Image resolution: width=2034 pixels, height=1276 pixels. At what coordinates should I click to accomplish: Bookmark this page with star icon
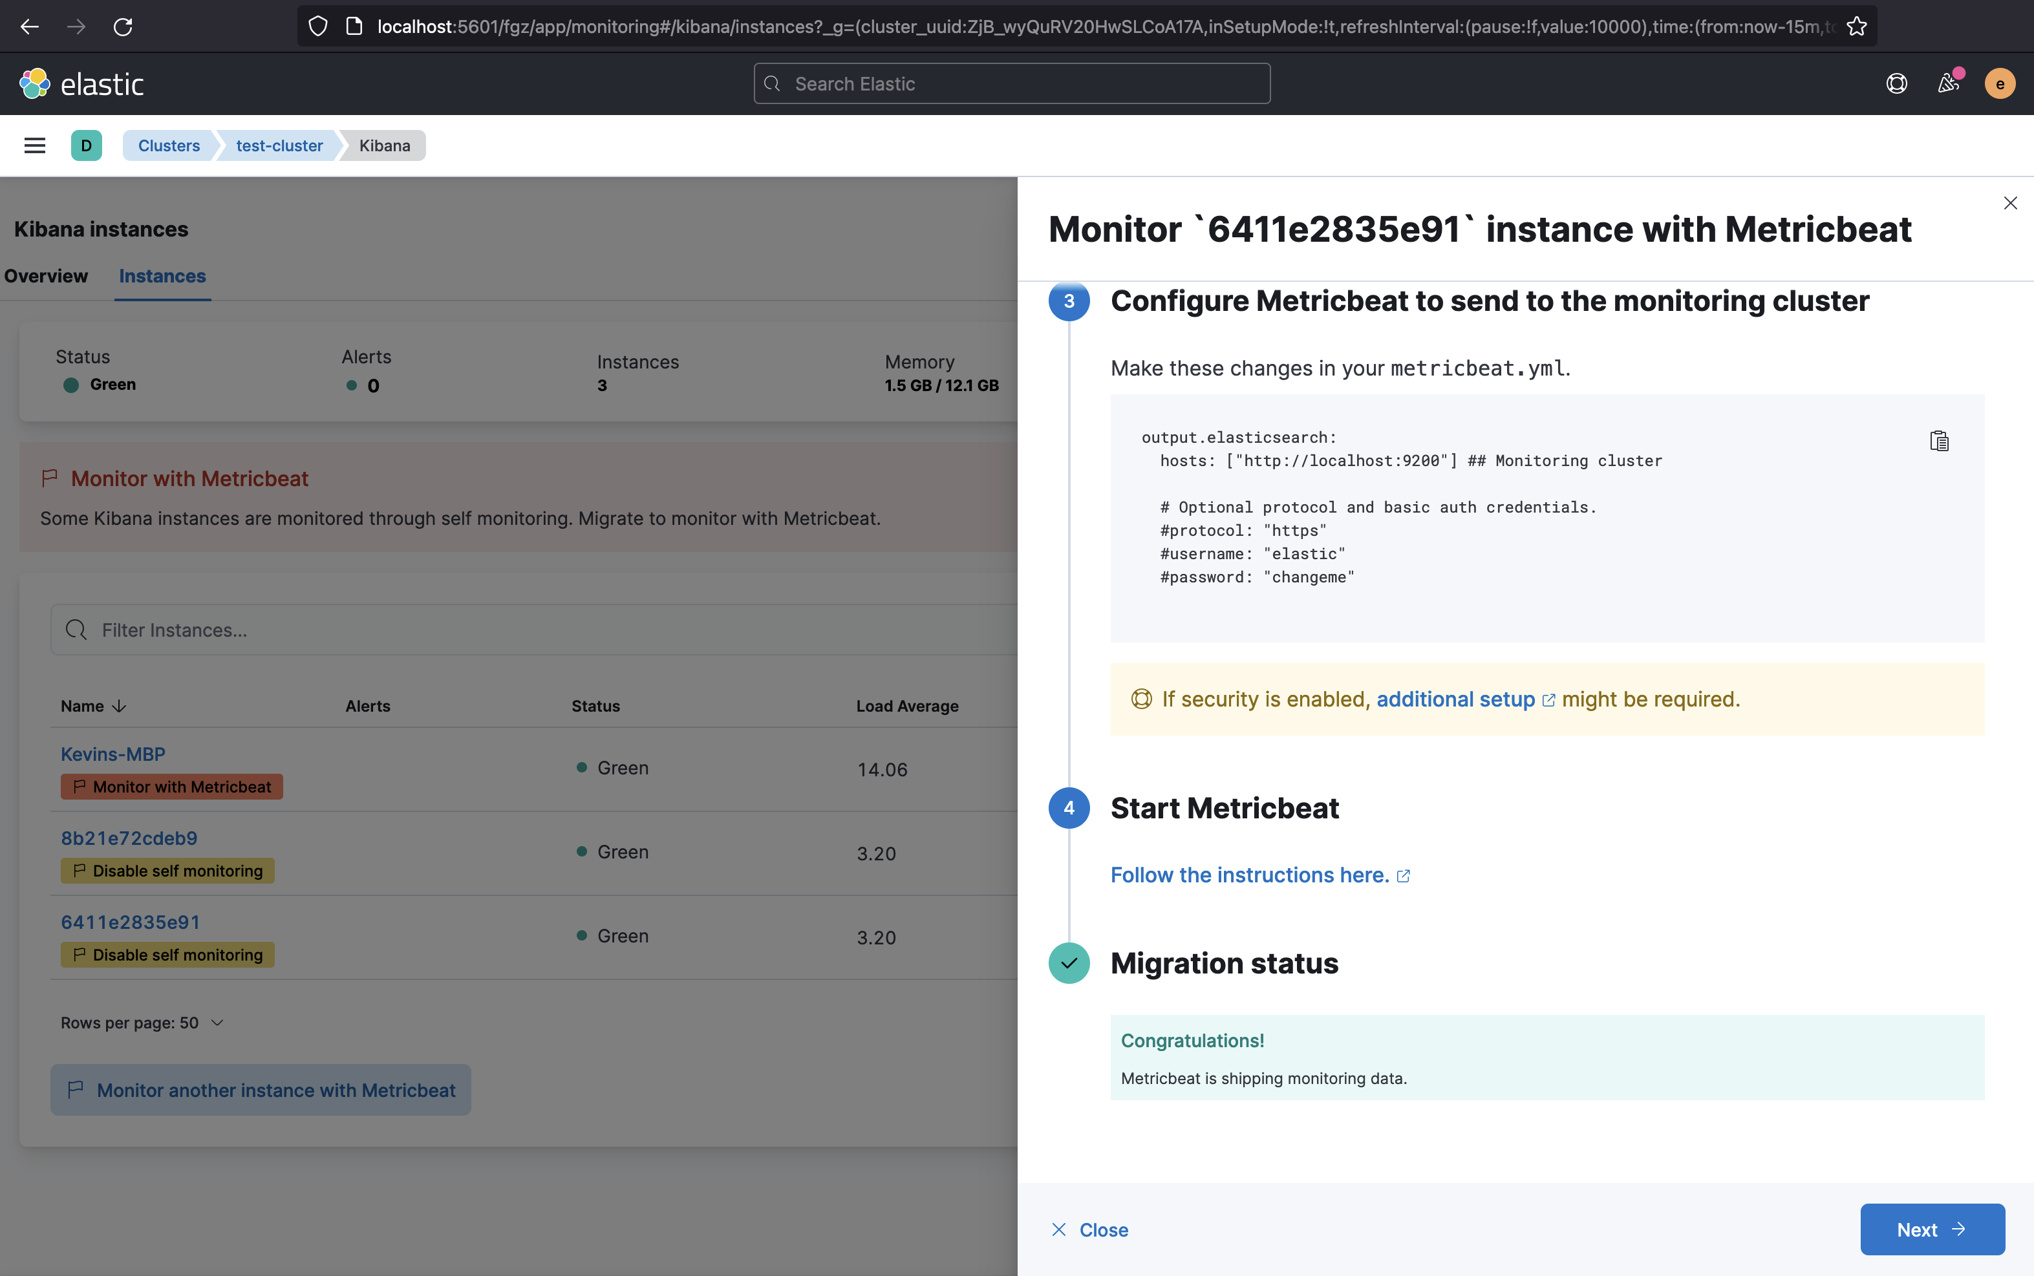[1856, 27]
